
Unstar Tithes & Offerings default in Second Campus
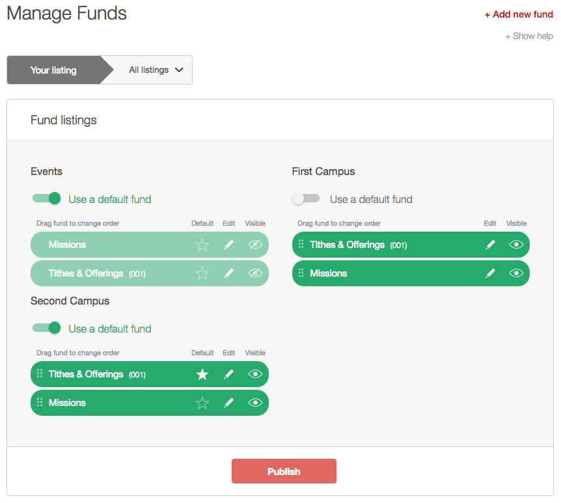pos(202,374)
